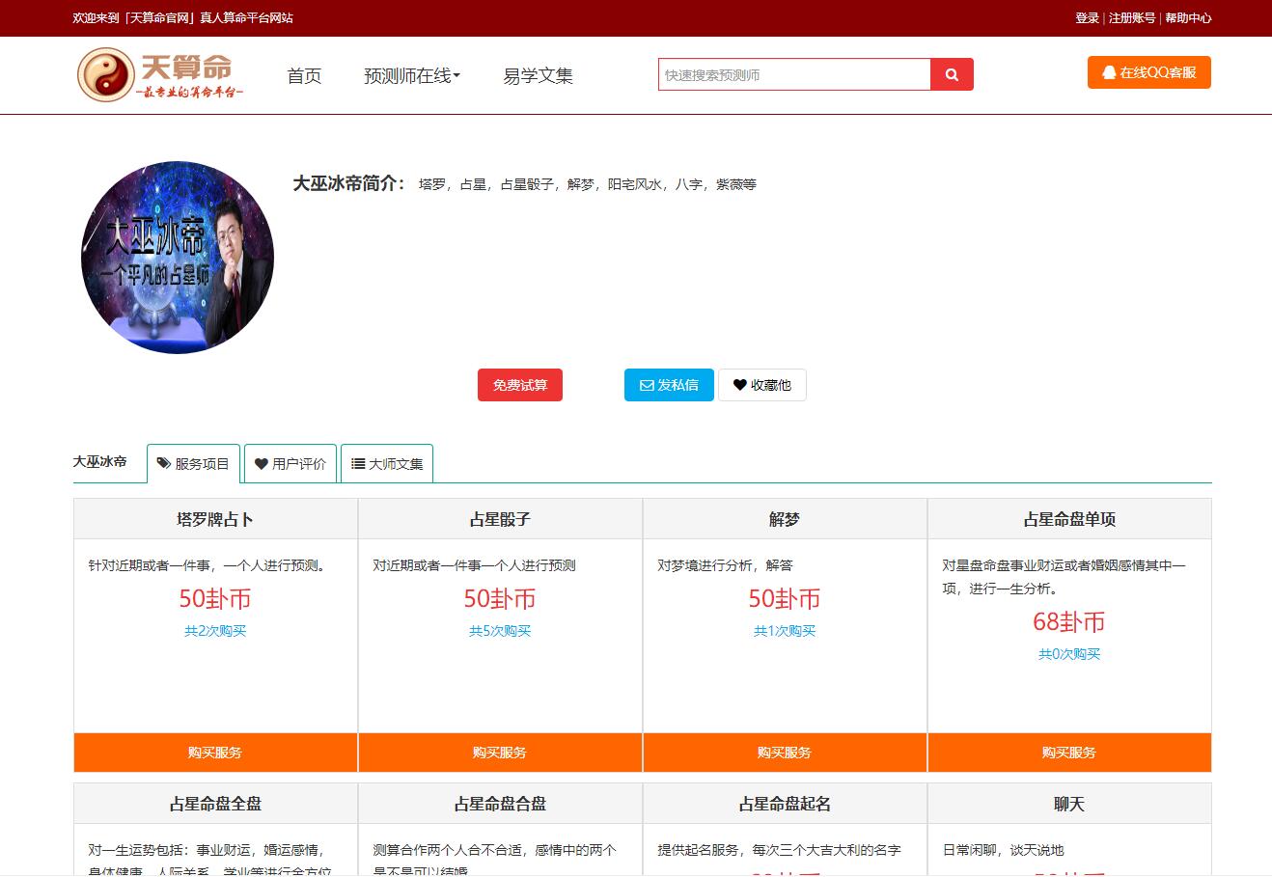Navigate to 首页 home page

(304, 75)
